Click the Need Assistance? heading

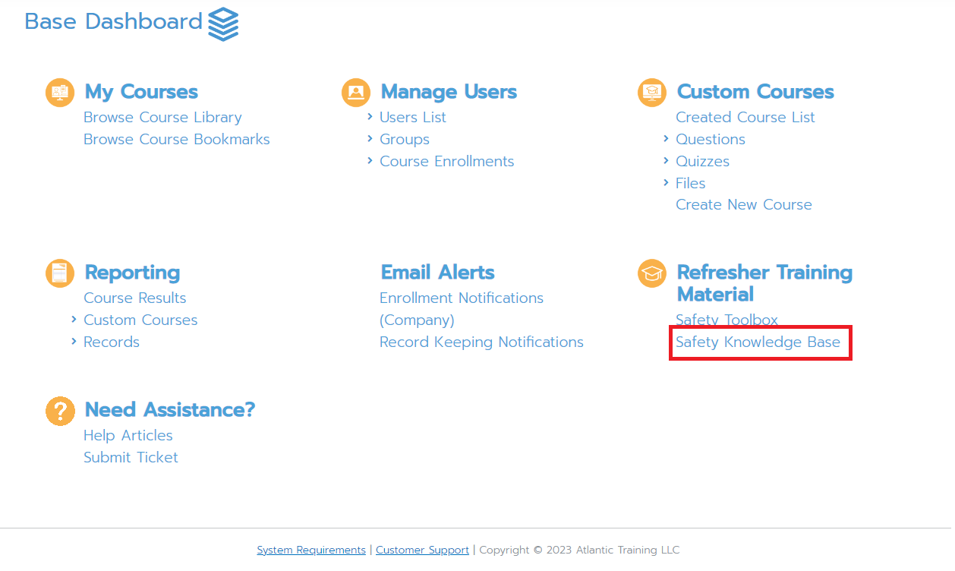pos(170,410)
